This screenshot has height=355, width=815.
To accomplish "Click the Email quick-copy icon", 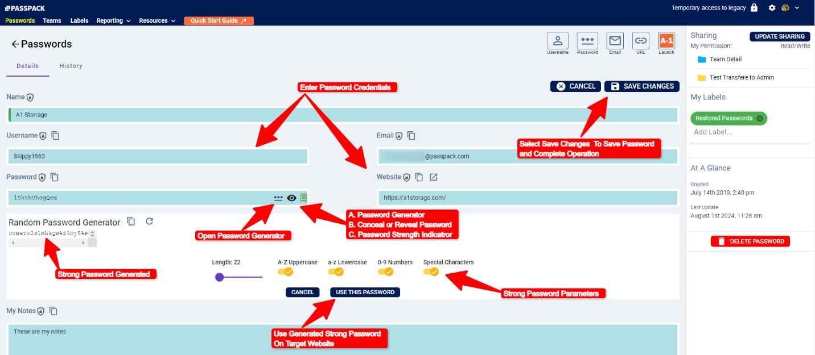I will (x=615, y=41).
